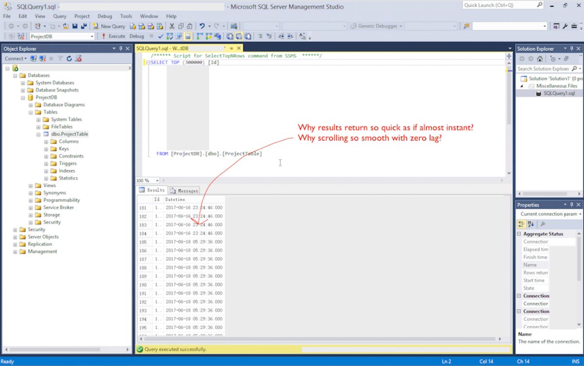Open the File menu
This screenshot has width=584, height=366.
[x=7, y=16]
